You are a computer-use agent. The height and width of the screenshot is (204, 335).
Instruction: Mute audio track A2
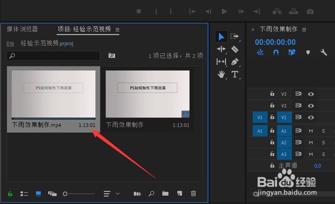pyautogui.click(x=311, y=142)
